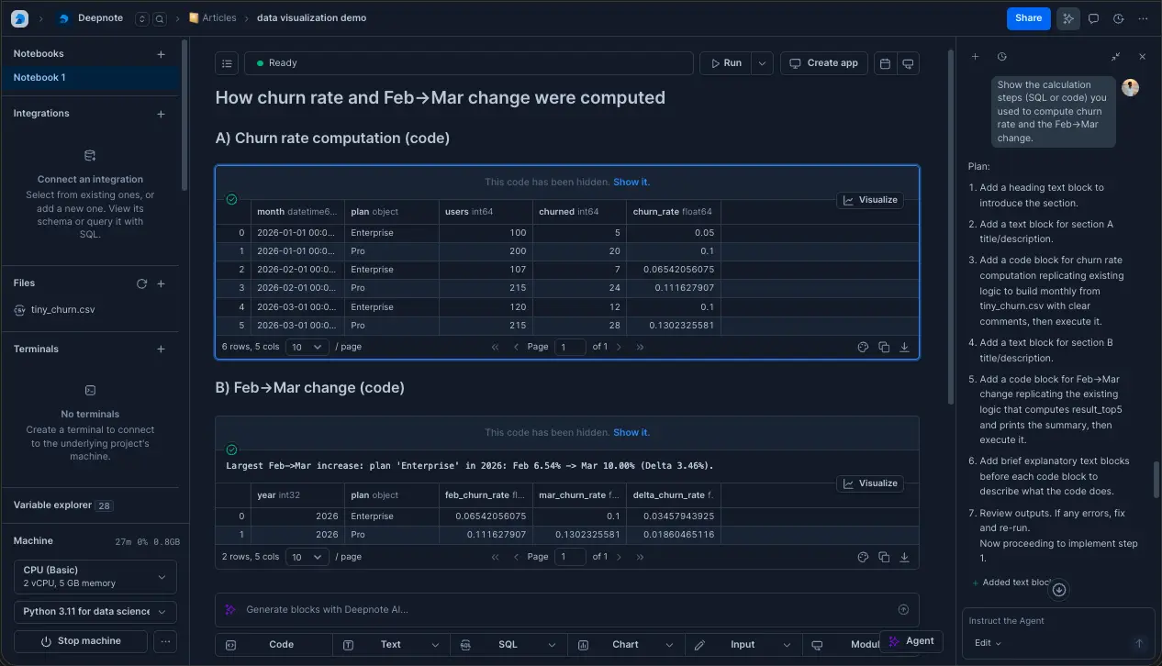Show hidden code for churn rate block
Viewport: 1162px width, 666px height.
pos(631,182)
